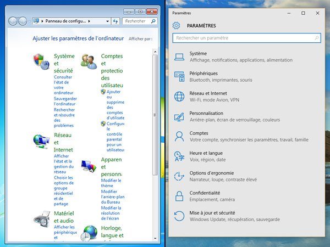Click in Rechercher un paramètre field
The width and height of the screenshot is (330, 247).
(246, 38)
